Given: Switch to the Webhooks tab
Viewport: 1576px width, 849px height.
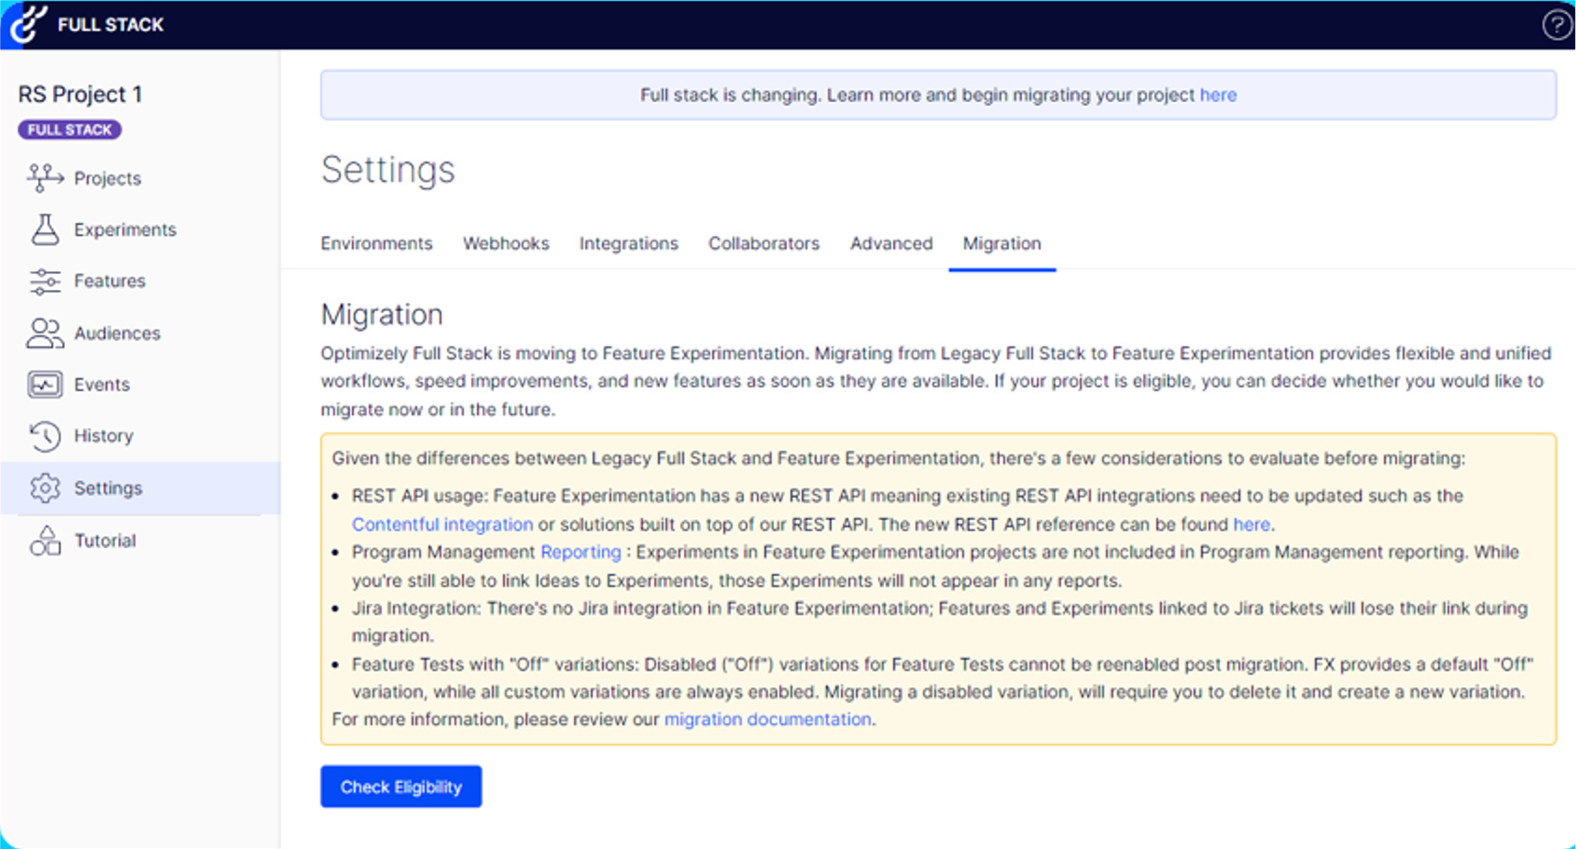Looking at the screenshot, I should [x=506, y=243].
